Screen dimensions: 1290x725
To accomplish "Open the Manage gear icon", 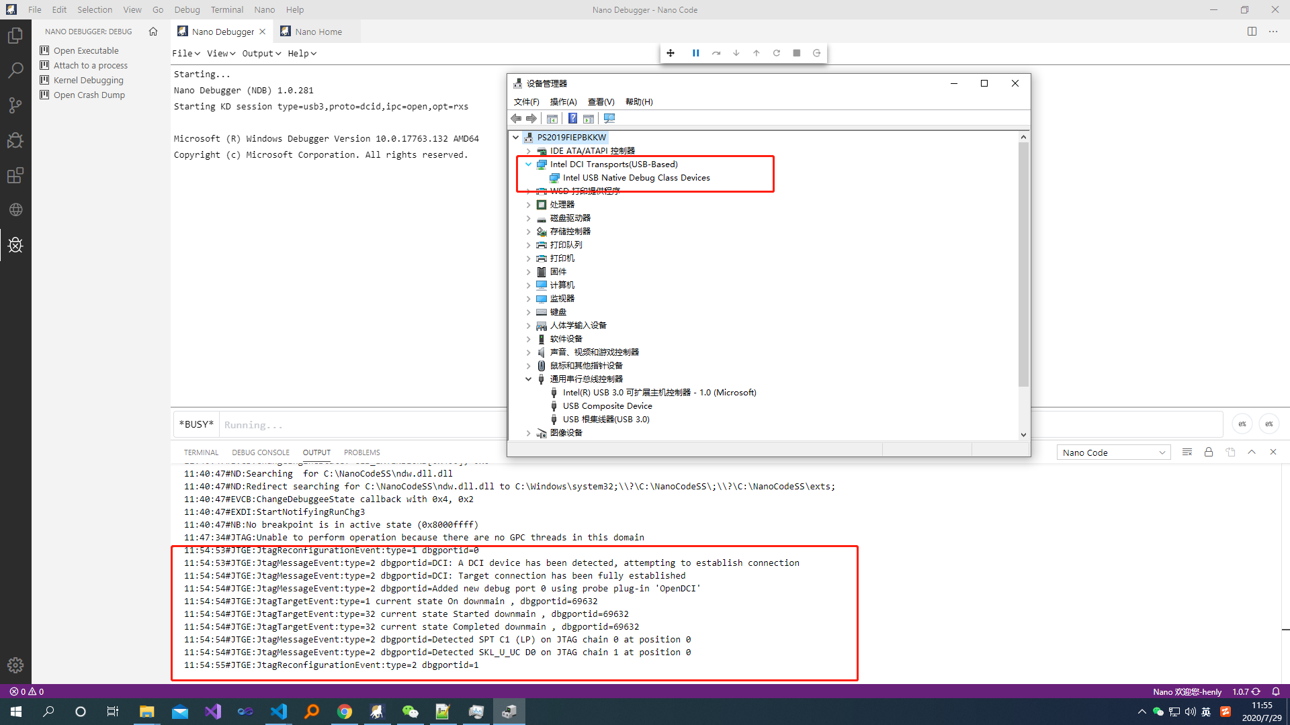I will tap(15, 665).
